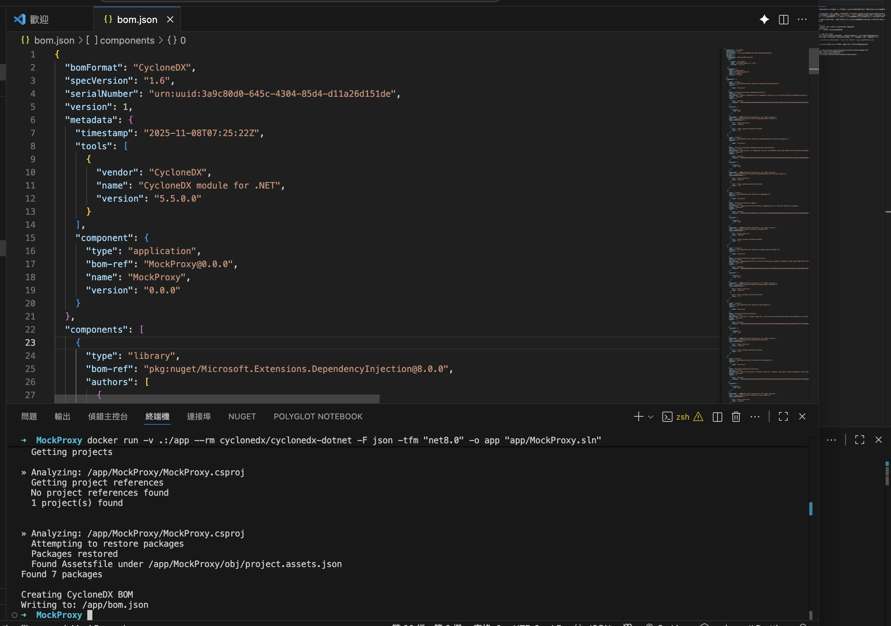Open editor more actions ellipsis
Image resolution: width=891 pixels, height=626 pixels.
(x=802, y=19)
